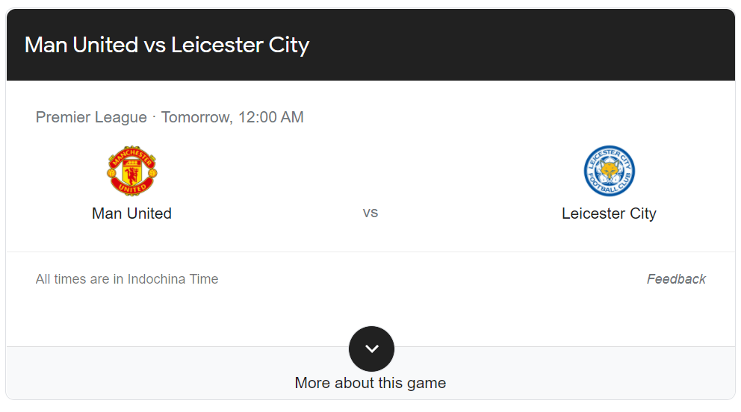Click the words 'Indochina Time' in the note
This screenshot has width=741, height=412.
(x=173, y=279)
